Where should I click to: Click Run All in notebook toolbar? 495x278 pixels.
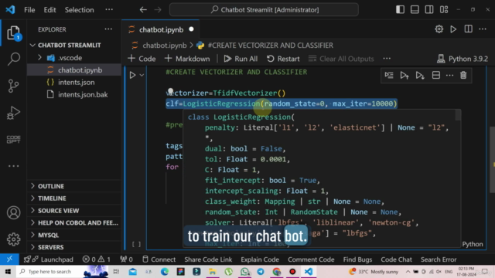pos(241,59)
